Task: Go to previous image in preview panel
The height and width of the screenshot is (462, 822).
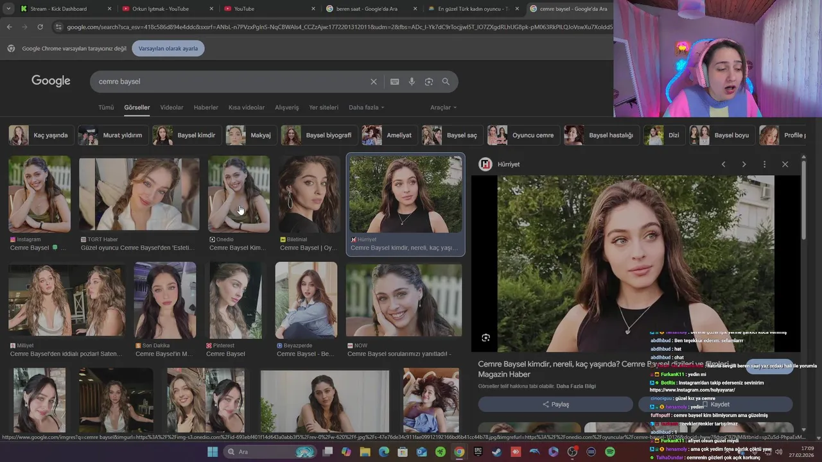Action: 723,164
